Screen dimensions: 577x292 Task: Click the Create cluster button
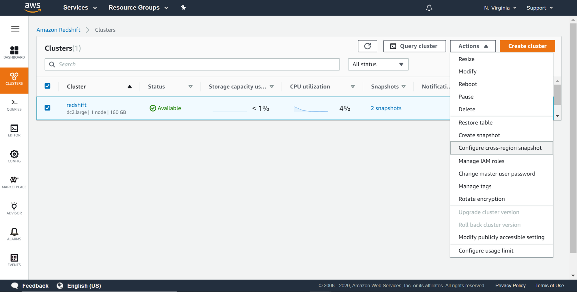click(x=527, y=46)
